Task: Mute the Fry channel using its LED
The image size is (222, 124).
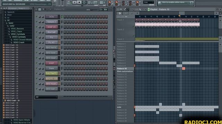Action: pyautogui.click(x=37, y=37)
